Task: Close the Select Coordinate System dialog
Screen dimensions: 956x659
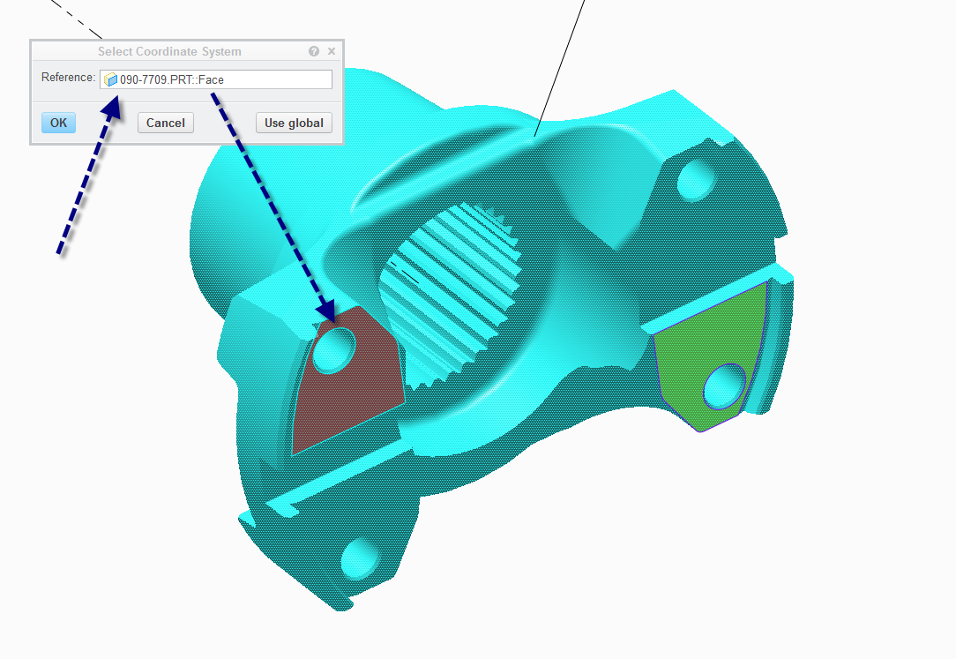Action: (x=332, y=51)
